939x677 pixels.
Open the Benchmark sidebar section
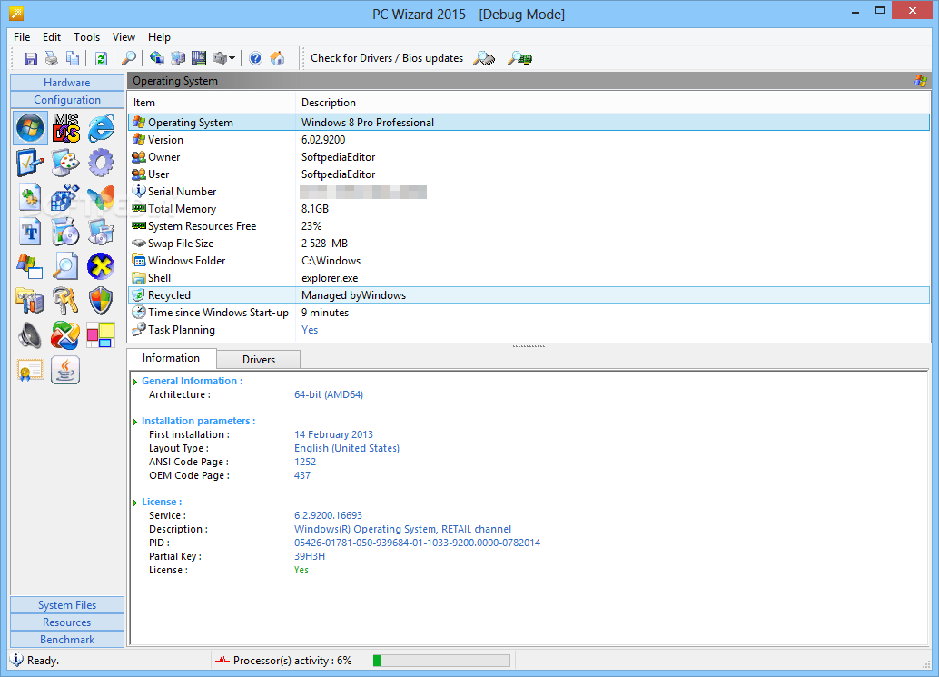(x=67, y=640)
